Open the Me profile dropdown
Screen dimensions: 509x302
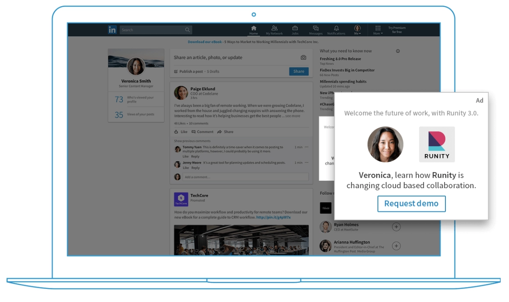tap(357, 29)
